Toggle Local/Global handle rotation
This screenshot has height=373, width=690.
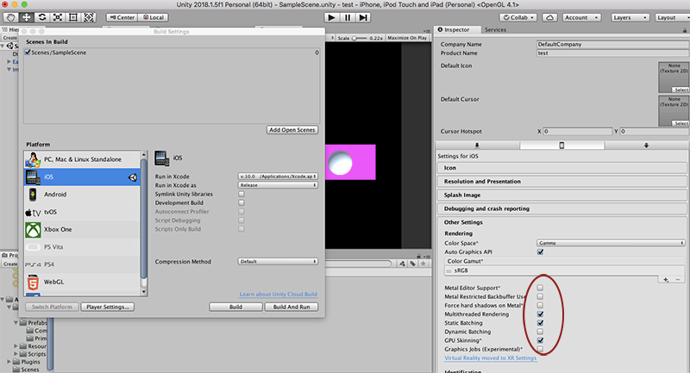(154, 17)
